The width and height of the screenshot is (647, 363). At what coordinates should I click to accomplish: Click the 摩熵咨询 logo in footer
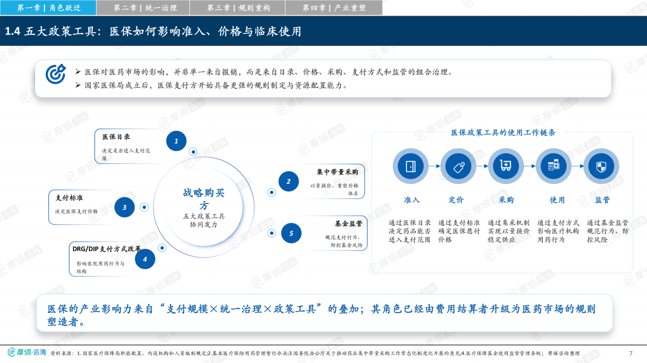[27, 353]
